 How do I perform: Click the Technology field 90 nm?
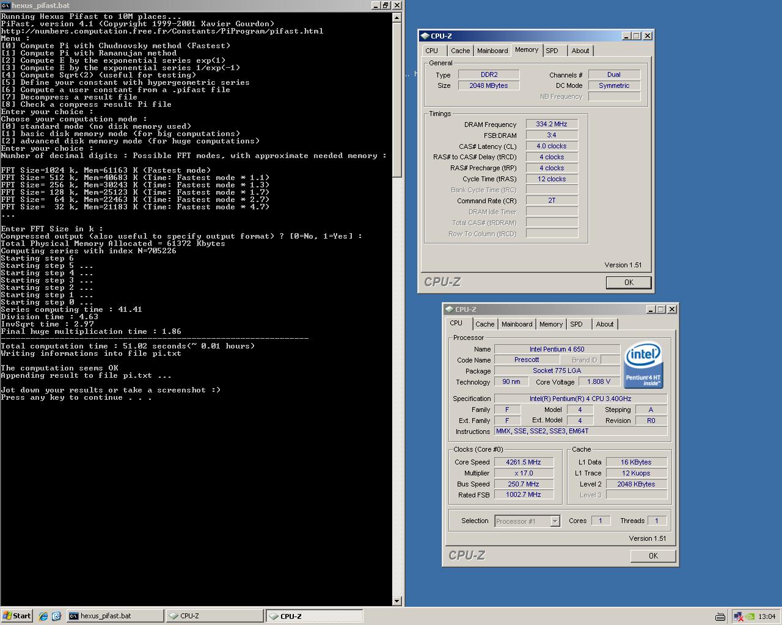(511, 381)
